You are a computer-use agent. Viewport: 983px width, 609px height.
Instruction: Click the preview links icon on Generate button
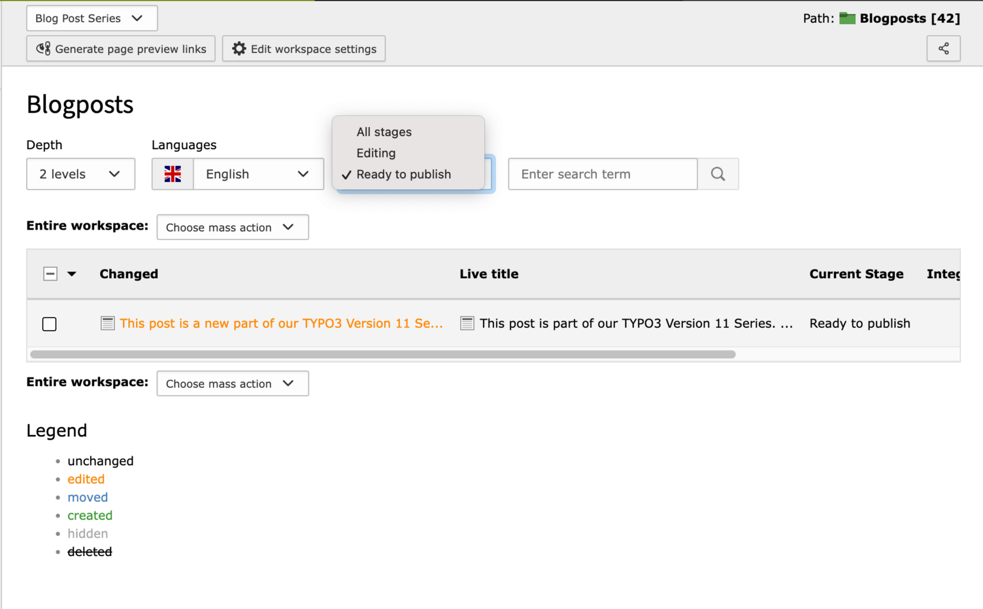(x=42, y=48)
